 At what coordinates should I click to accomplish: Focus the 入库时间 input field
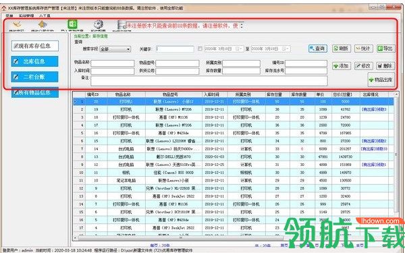(x=112, y=71)
